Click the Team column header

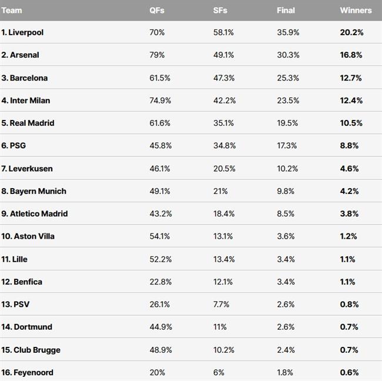[x=12, y=11]
